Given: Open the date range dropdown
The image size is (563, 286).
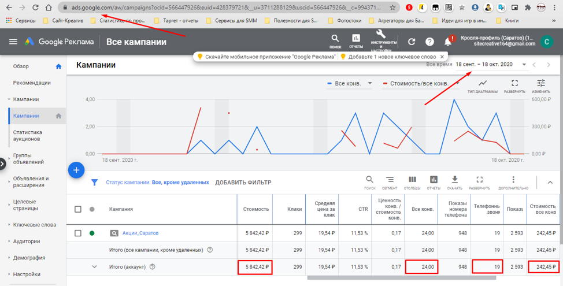Looking at the screenshot, I should [491, 64].
